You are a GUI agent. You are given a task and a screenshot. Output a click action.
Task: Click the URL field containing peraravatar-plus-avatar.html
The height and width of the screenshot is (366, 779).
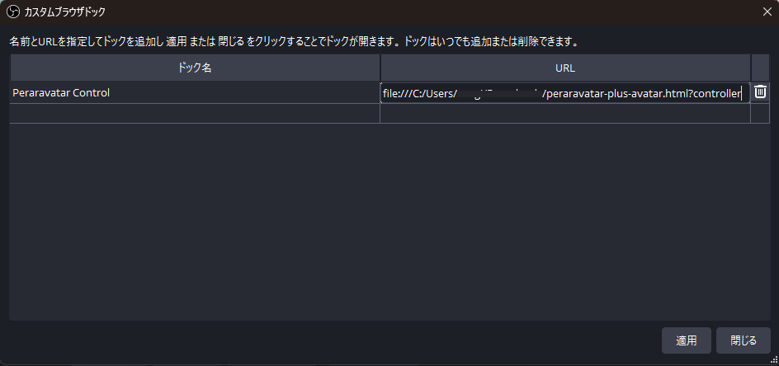point(565,93)
